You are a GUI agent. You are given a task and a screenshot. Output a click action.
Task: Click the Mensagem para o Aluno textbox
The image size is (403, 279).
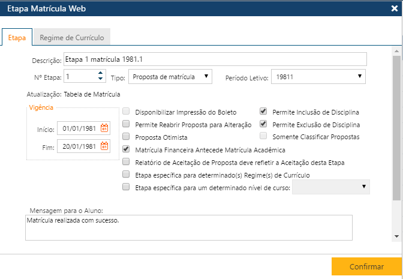pos(188,227)
